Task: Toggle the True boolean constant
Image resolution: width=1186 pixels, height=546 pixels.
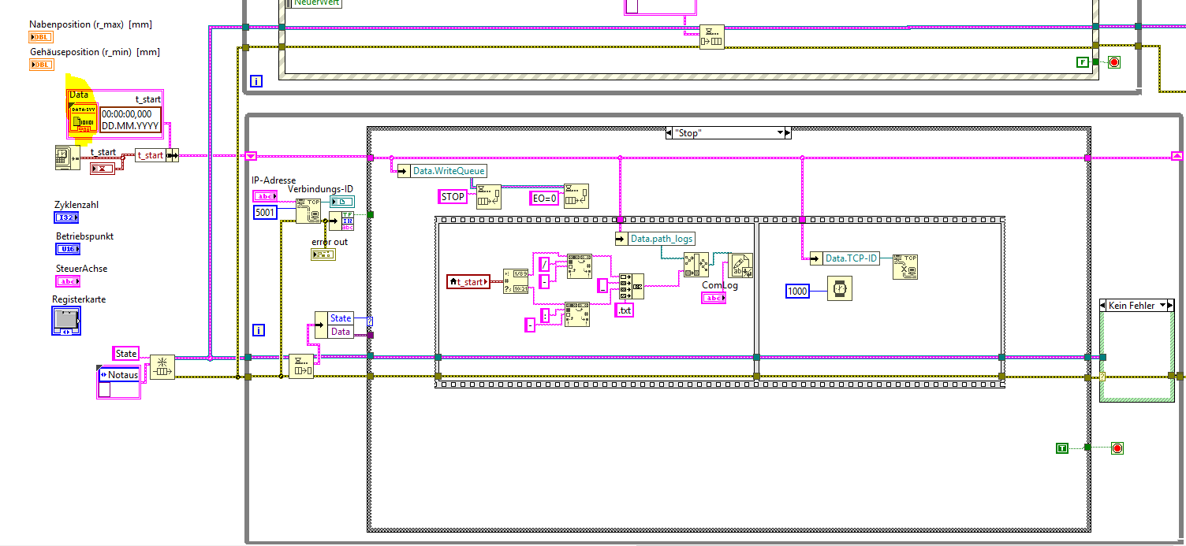Action: [1062, 448]
